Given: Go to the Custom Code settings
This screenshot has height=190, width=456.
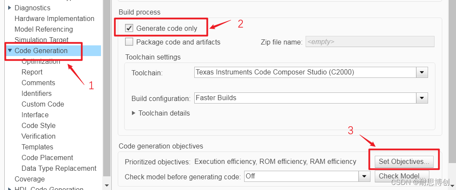Looking at the screenshot, I should (x=43, y=104).
